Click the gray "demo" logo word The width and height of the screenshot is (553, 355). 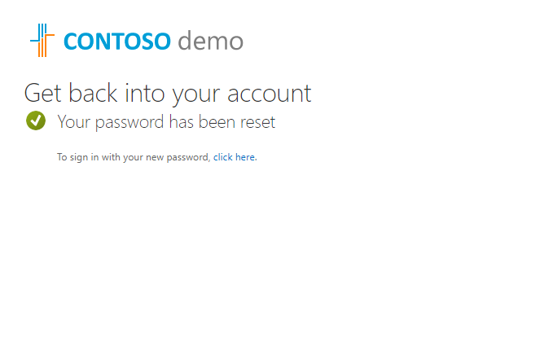tap(211, 40)
